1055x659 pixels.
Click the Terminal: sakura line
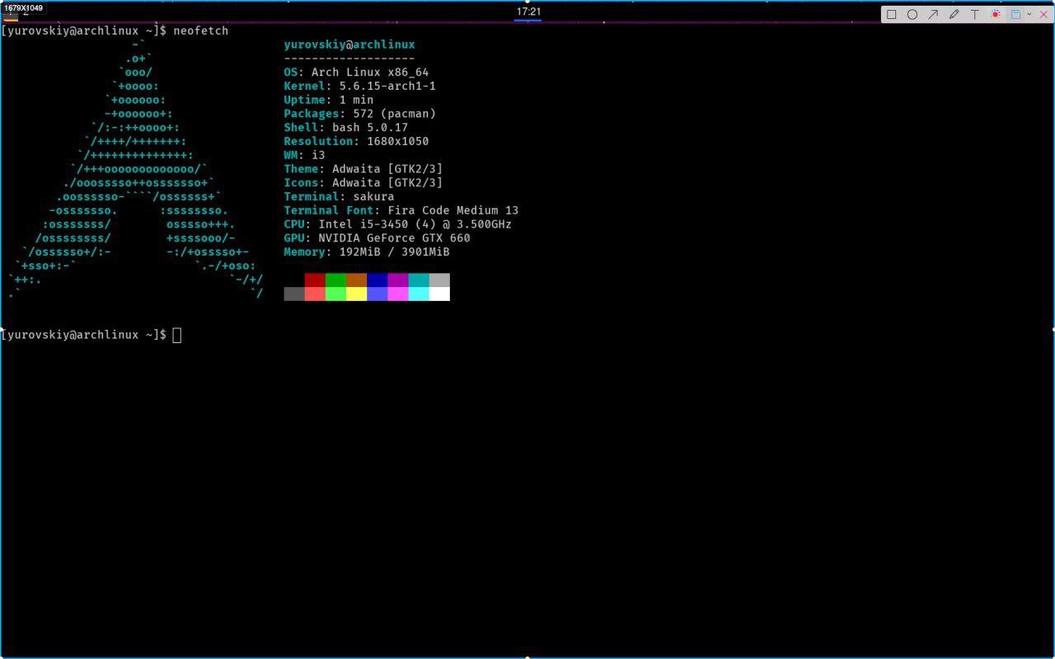[x=339, y=196]
